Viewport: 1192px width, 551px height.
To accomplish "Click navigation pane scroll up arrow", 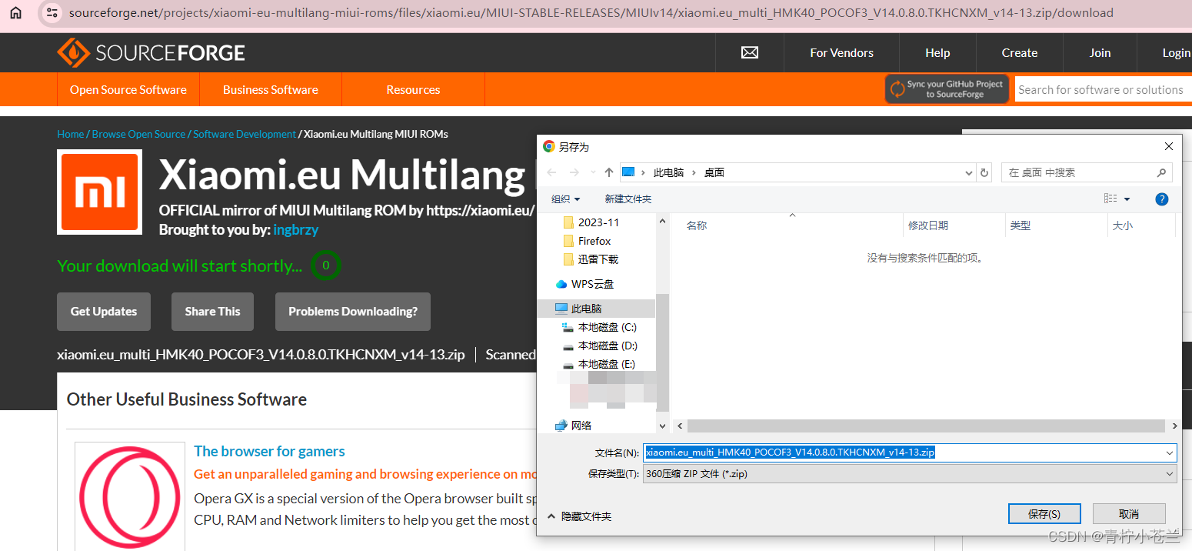I will pos(662,222).
